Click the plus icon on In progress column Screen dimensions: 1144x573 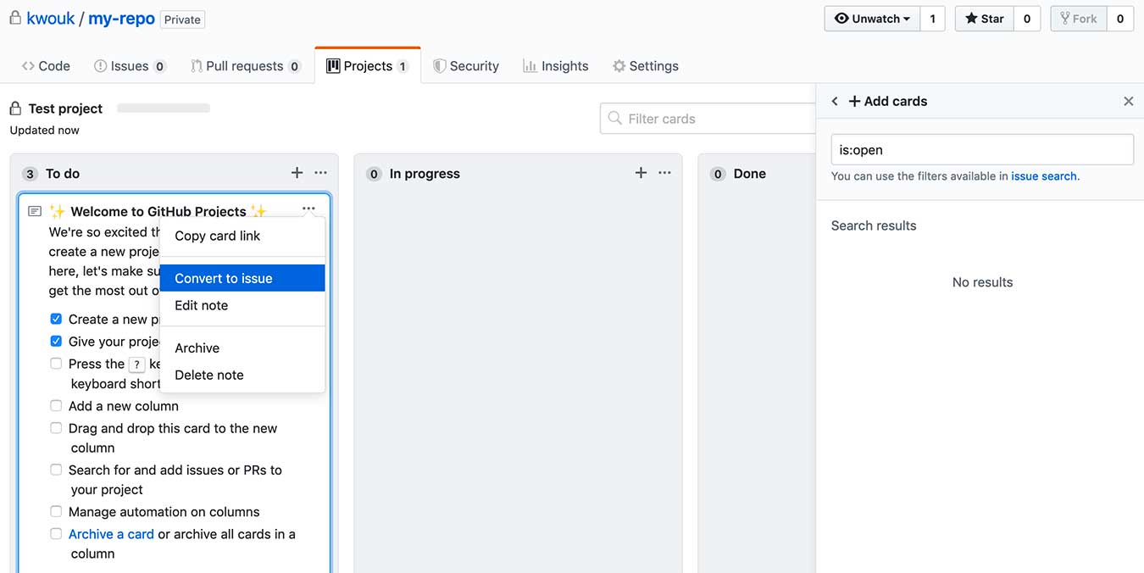coord(641,173)
